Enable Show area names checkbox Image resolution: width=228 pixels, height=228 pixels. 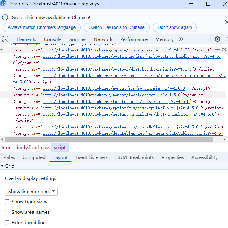7,212
